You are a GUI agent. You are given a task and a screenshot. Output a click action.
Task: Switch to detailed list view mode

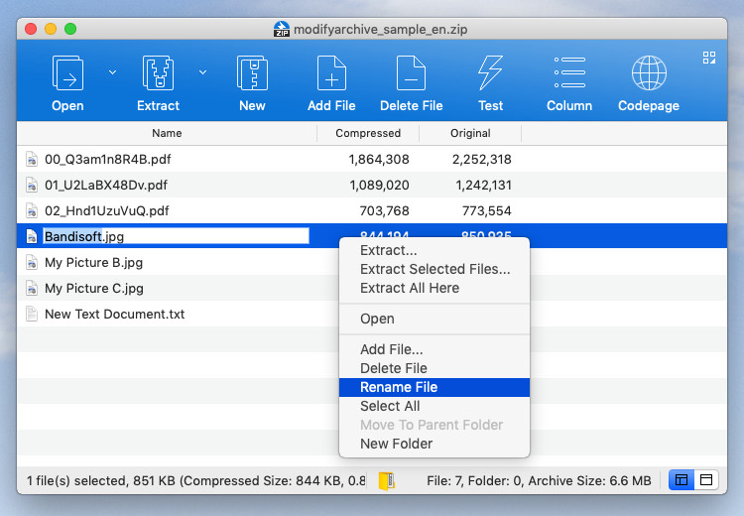point(682,480)
